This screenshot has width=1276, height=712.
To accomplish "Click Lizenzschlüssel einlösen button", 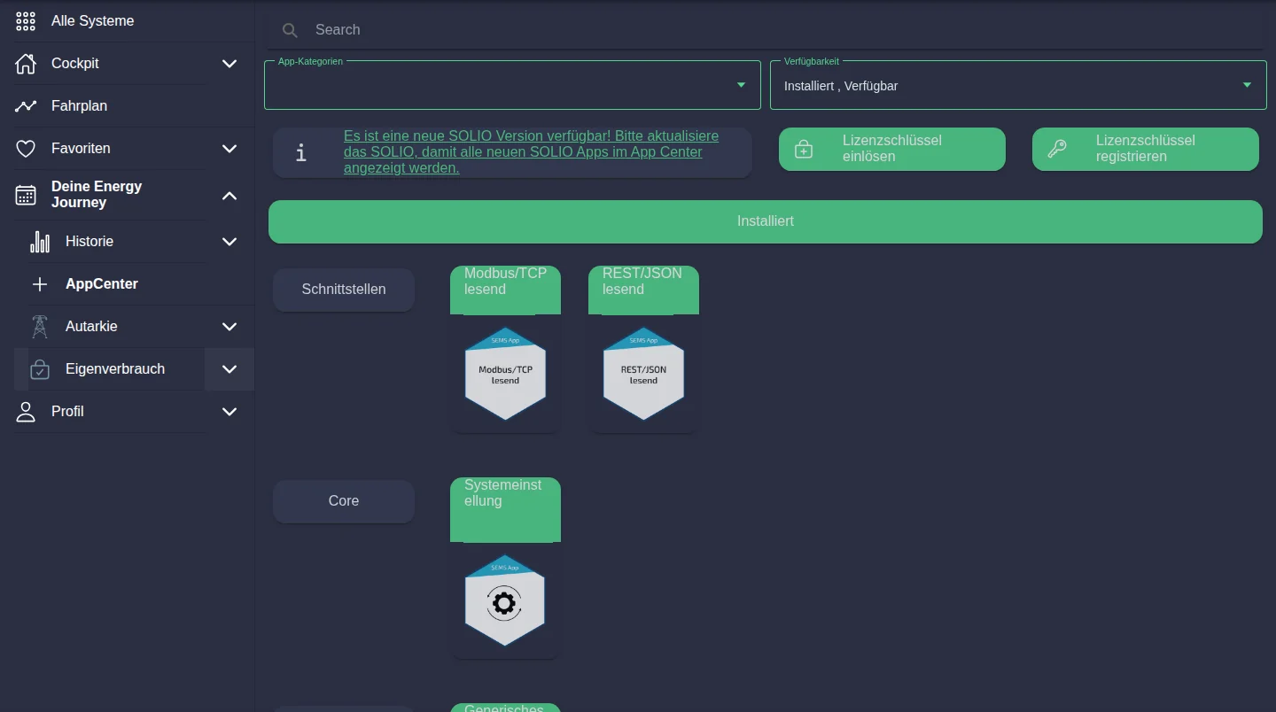I will (892, 149).
